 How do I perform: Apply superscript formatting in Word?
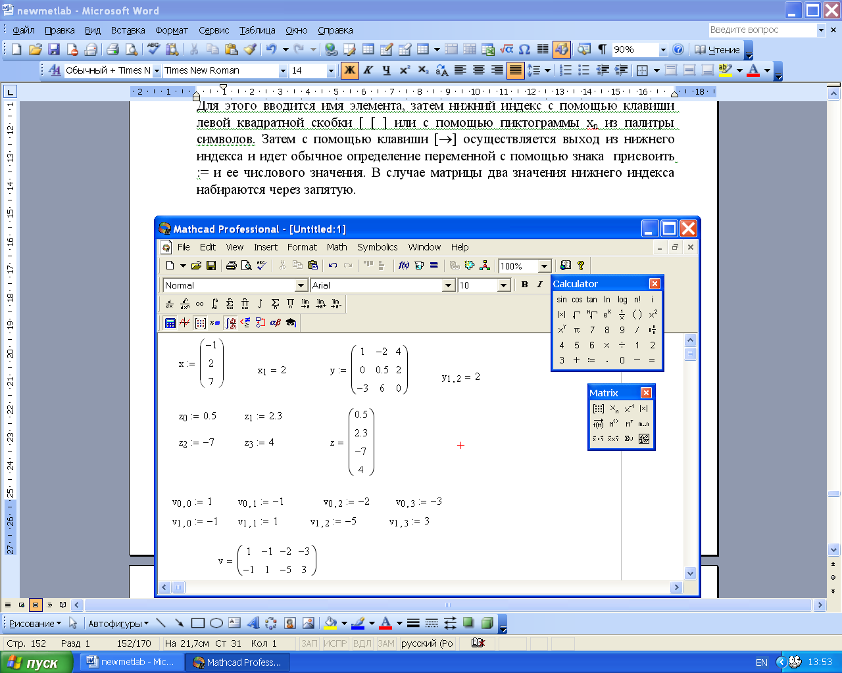coord(405,70)
